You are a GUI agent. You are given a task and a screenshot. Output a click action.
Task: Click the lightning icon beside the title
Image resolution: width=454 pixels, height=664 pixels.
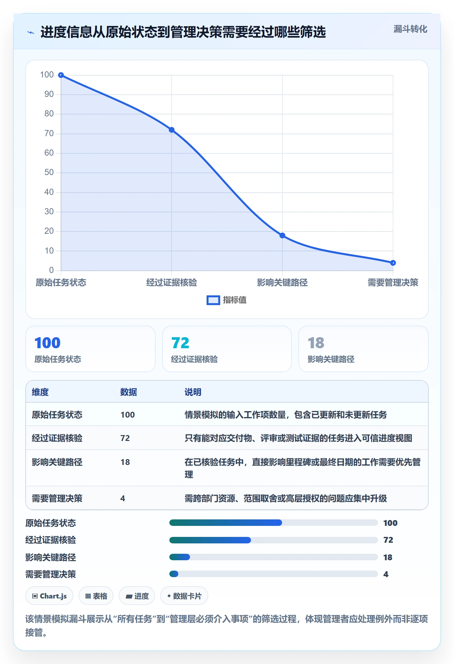click(x=31, y=32)
